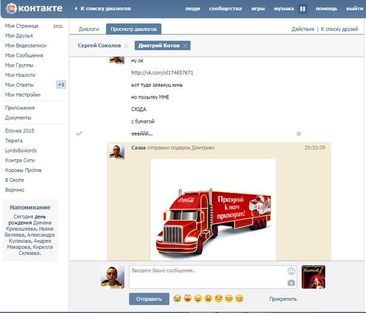Click the camera attach photo icon
This screenshot has width=366, height=313.
[291, 283]
